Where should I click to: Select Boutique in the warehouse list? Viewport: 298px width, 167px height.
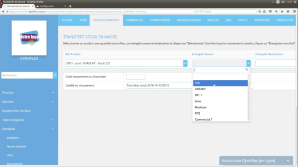click(x=220, y=107)
